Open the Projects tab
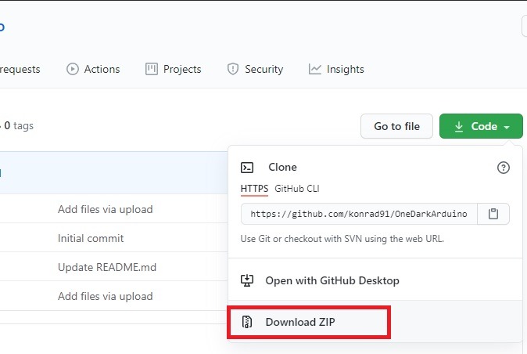 pos(173,69)
